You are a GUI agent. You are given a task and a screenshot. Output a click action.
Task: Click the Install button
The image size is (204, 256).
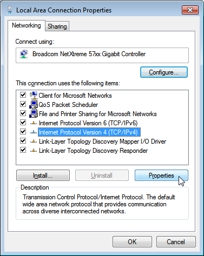43,176
